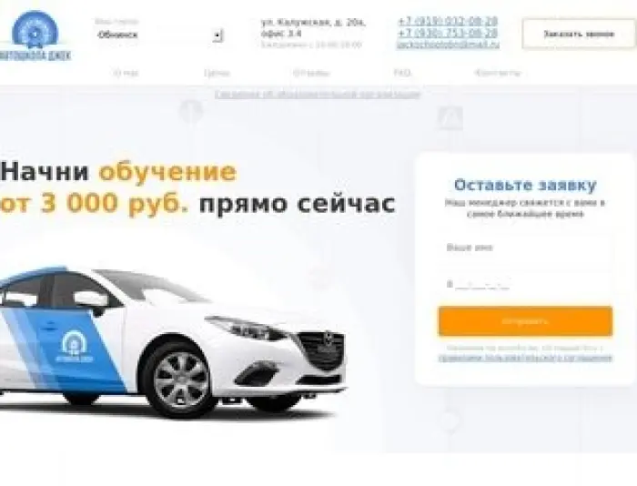Viewport: 637px width, 486px height.
Task: Focus the Ваше имя input field
Action: (x=525, y=248)
